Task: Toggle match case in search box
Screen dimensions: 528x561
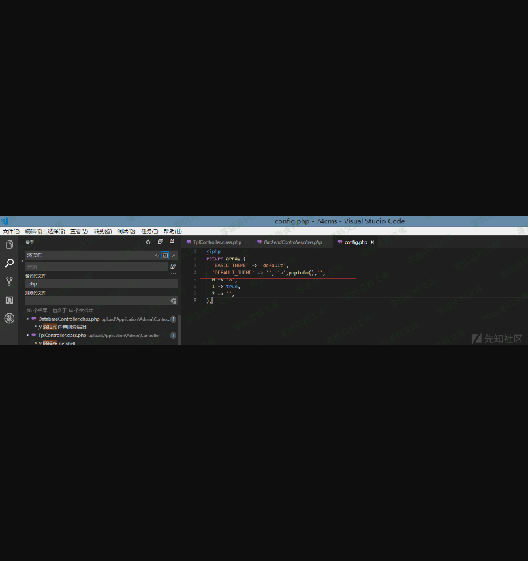Action: pyautogui.click(x=157, y=255)
